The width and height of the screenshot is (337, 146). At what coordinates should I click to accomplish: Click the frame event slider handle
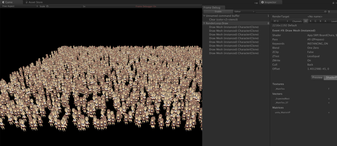pos(325,12)
